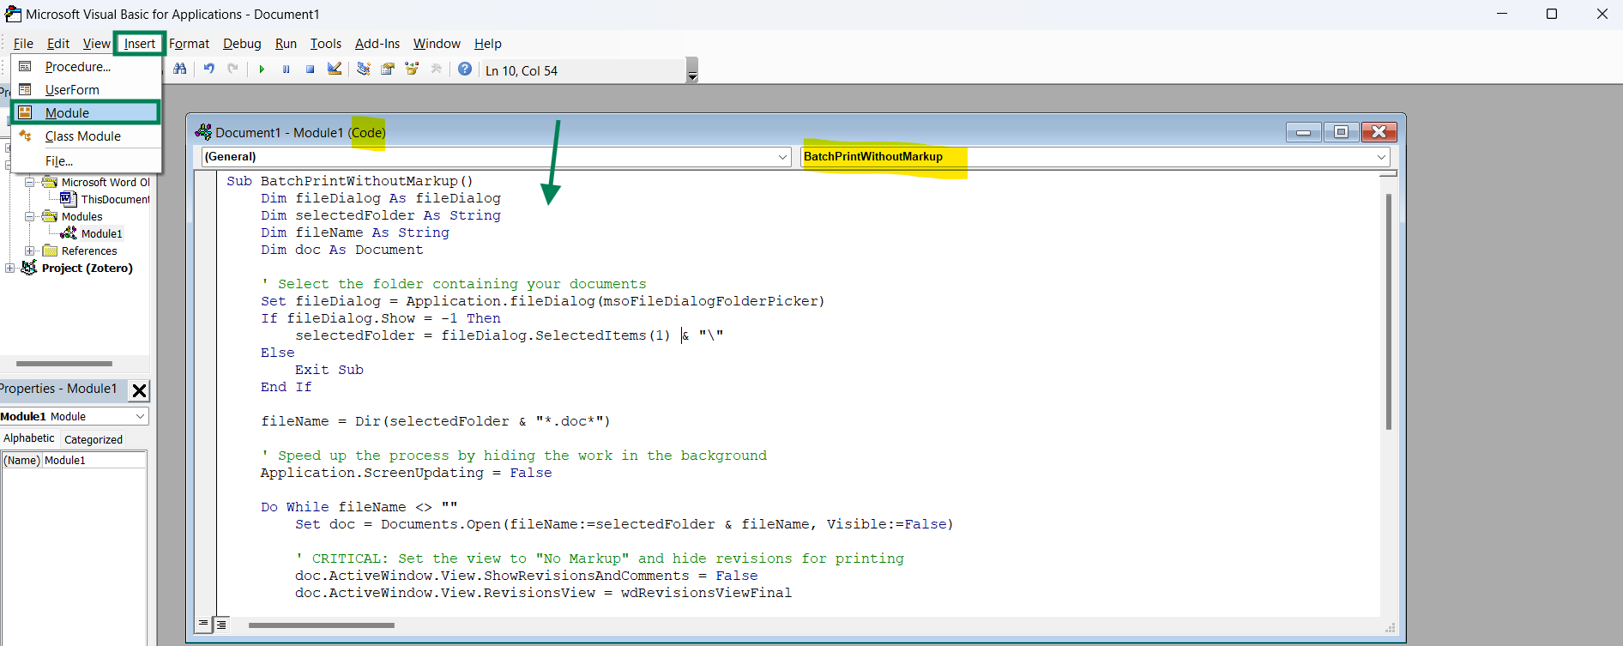This screenshot has width=1623, height=646.
Task: Click the Ln 10, Col 54 position box
Action: (x=583, y=70)
